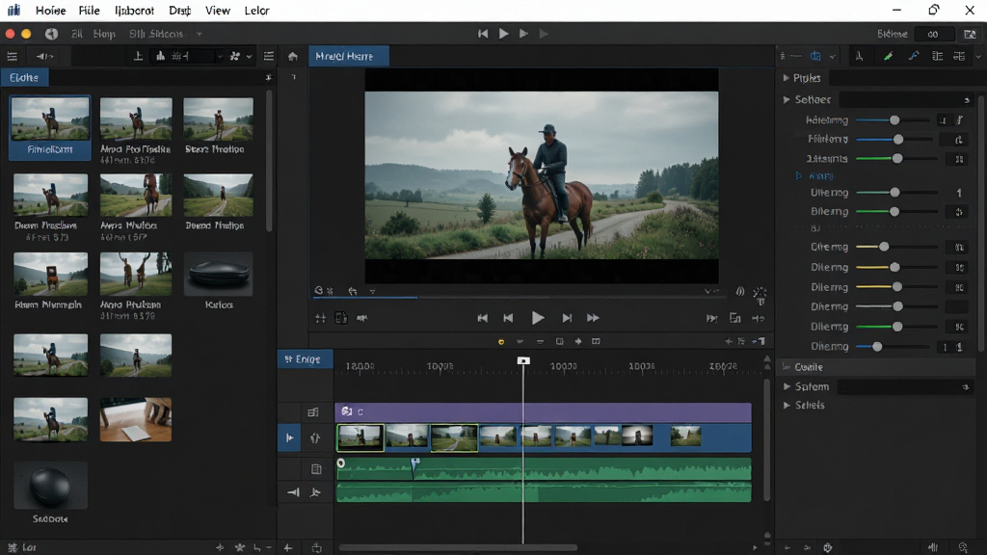Open the Fiile menu

(x=90, y=11)
